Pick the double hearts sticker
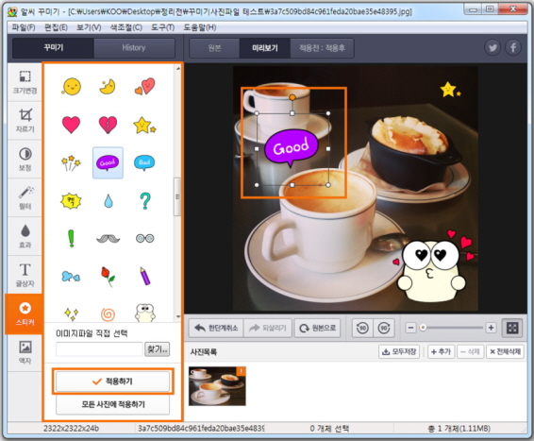The height and width of the screenshot is (441, 534). pyautogui.click(x=144, y=86)
